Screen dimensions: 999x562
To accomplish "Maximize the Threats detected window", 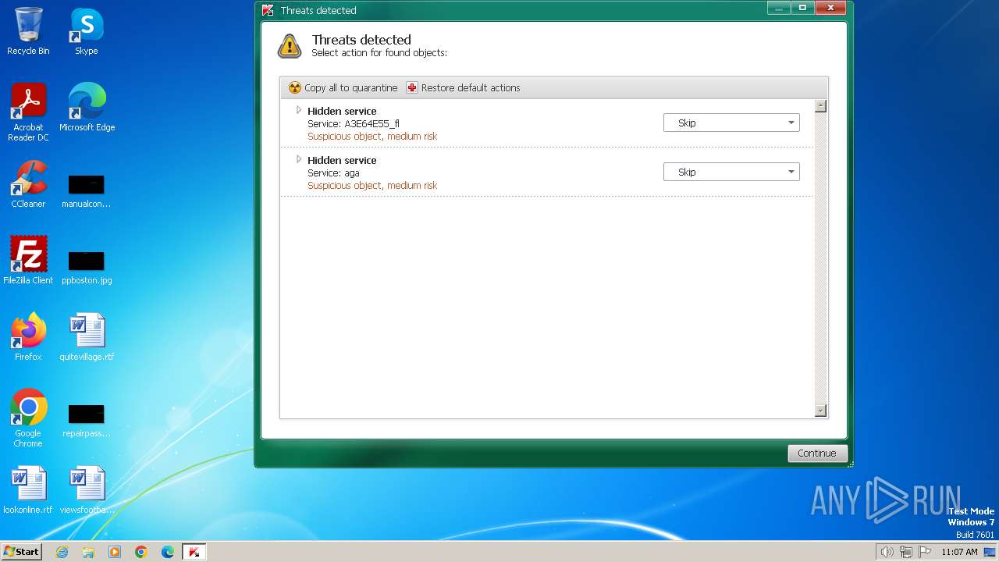I will (x=802, y=8).
